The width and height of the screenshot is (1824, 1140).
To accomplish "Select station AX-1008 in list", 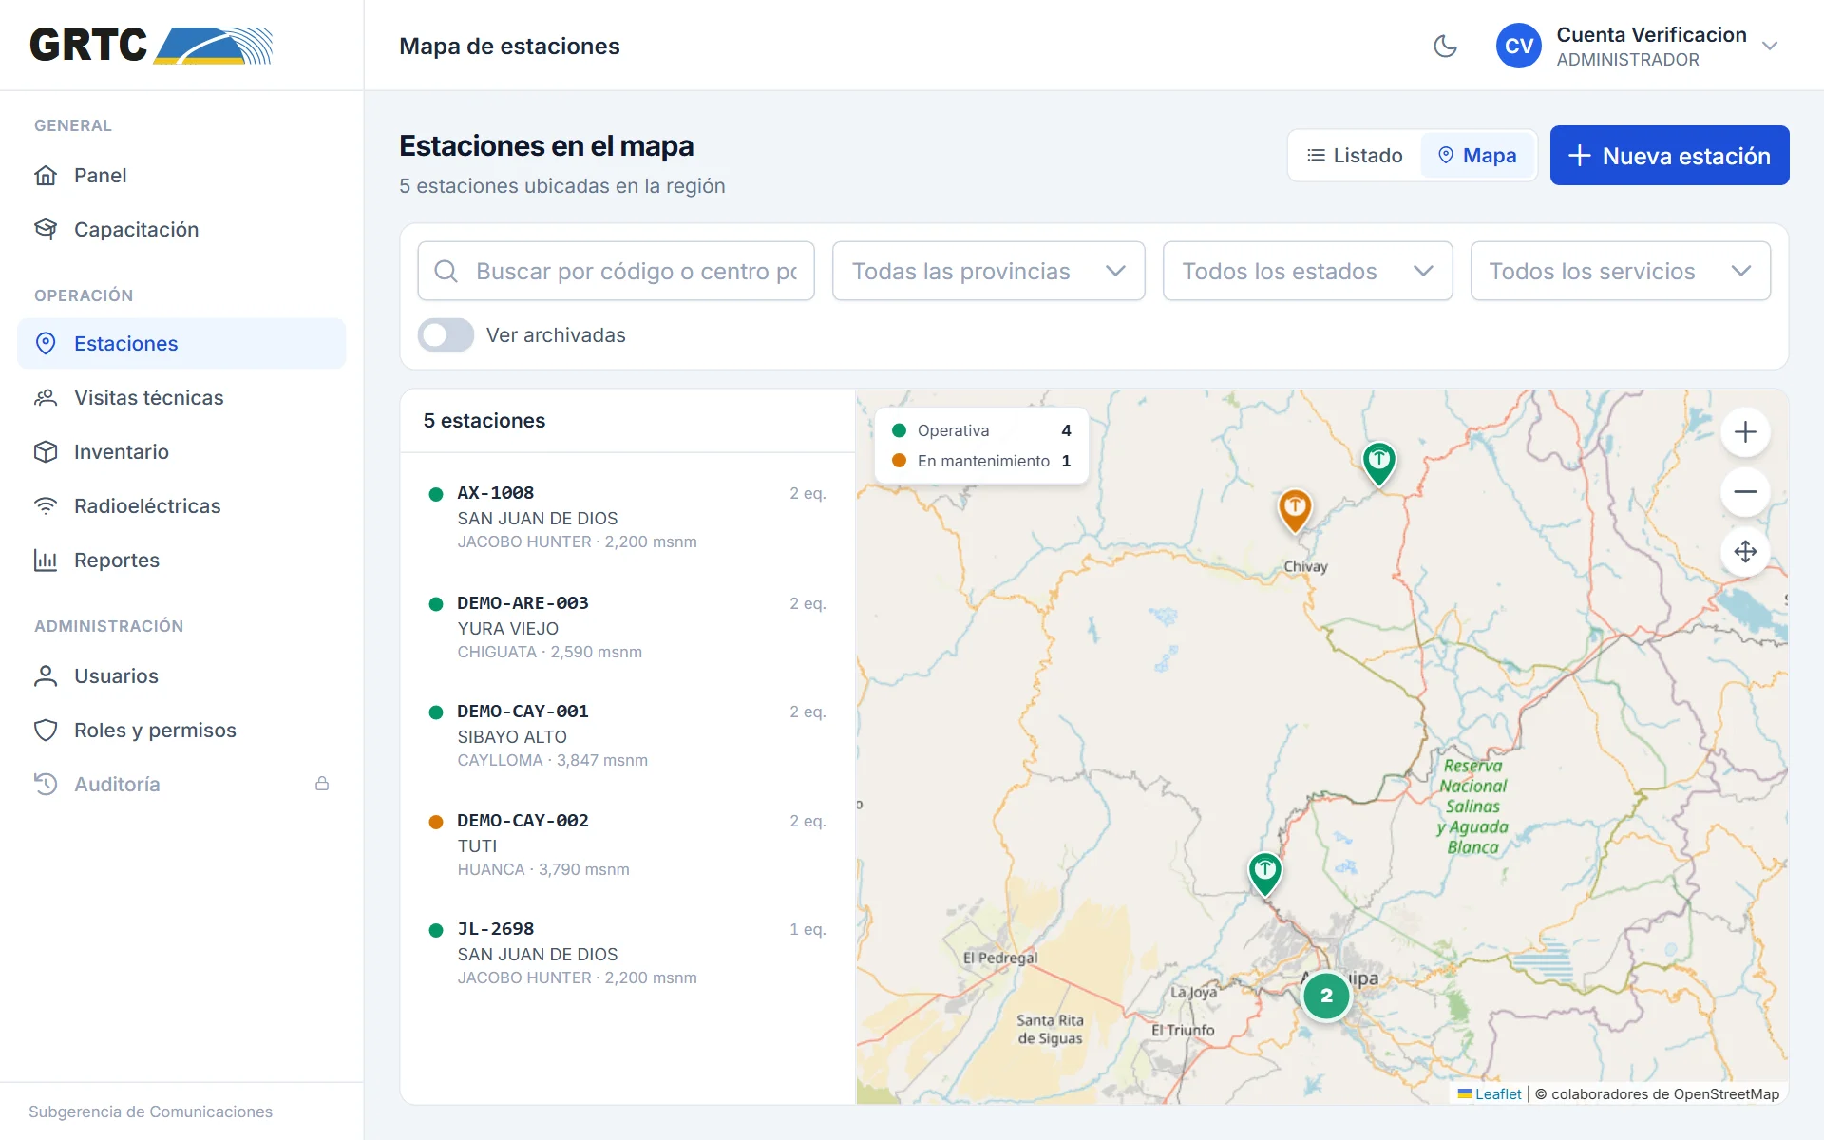I will 628,517.
